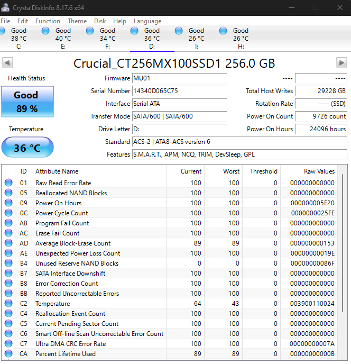Click raw value 003900110024 in Temperature row
Screen dimensions: 351x364
pyautogui.click(x=312, y=303)
